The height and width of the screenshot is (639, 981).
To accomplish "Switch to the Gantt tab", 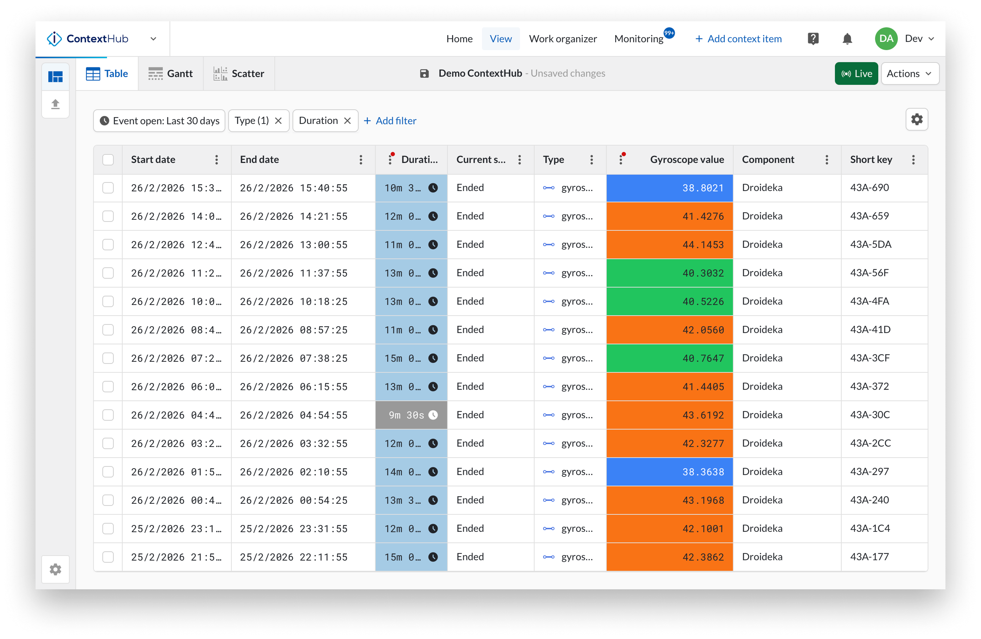I will click(170, 73).
